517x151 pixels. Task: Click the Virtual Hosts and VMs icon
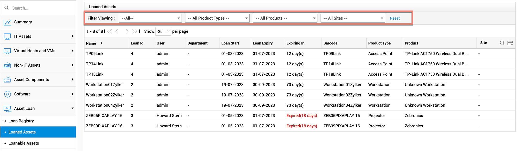7,51
